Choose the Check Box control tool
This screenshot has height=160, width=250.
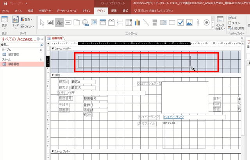(x=180, y=23)
